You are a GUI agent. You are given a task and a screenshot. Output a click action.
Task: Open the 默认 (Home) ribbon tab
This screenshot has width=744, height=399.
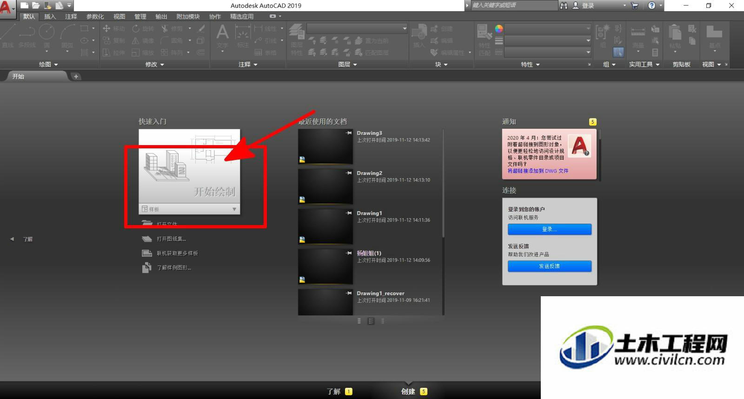(x=29, y=16)
